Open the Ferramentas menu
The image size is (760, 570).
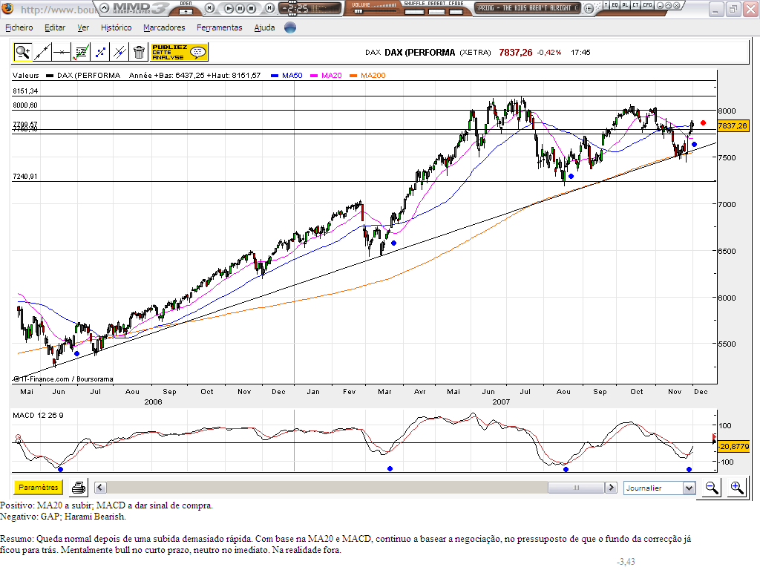pyautogui.click(x=220, y=27)
